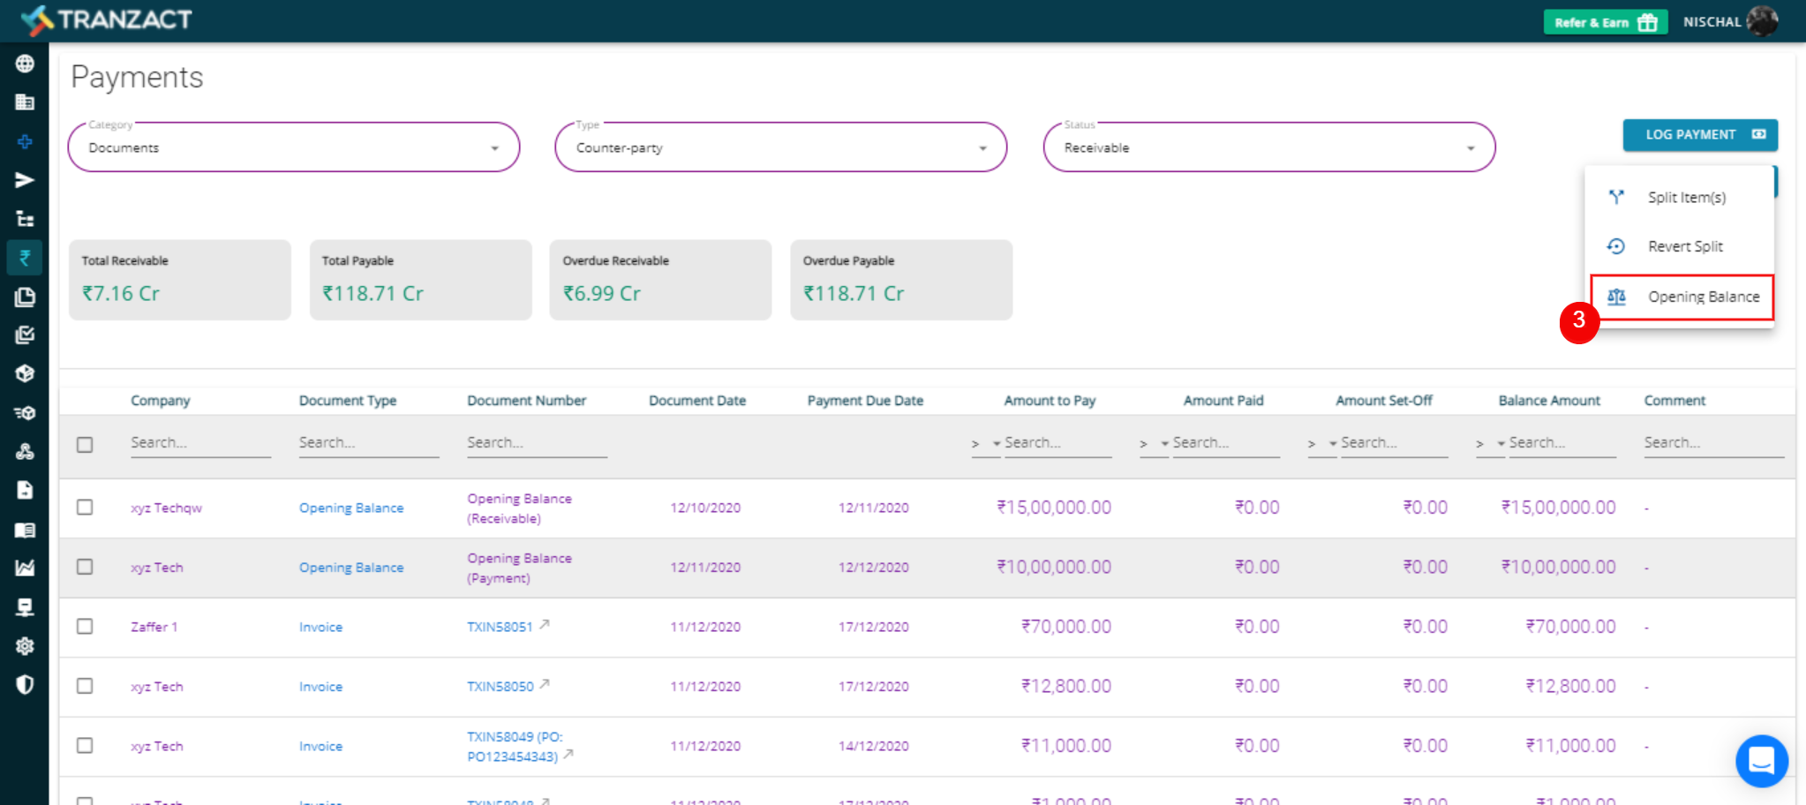
Task: Open external link icon beside TXIN58050
Action: point(545,683)
